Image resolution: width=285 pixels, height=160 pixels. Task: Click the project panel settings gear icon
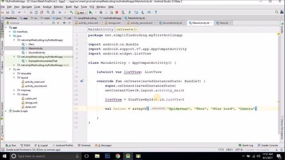(x=64, y=23)
